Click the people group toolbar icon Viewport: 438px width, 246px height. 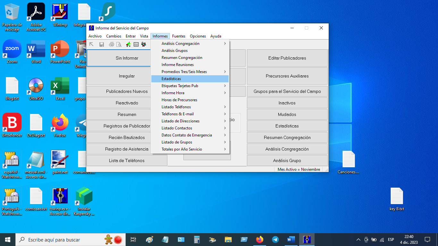pyautogui.click(x=143, y=45)
